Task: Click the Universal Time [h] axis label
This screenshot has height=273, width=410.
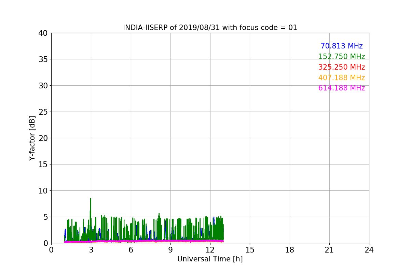Action: (x=210, y=259)
